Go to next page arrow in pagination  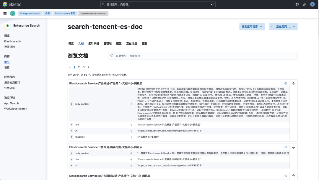pyautogui.click(x=88, y=67)
